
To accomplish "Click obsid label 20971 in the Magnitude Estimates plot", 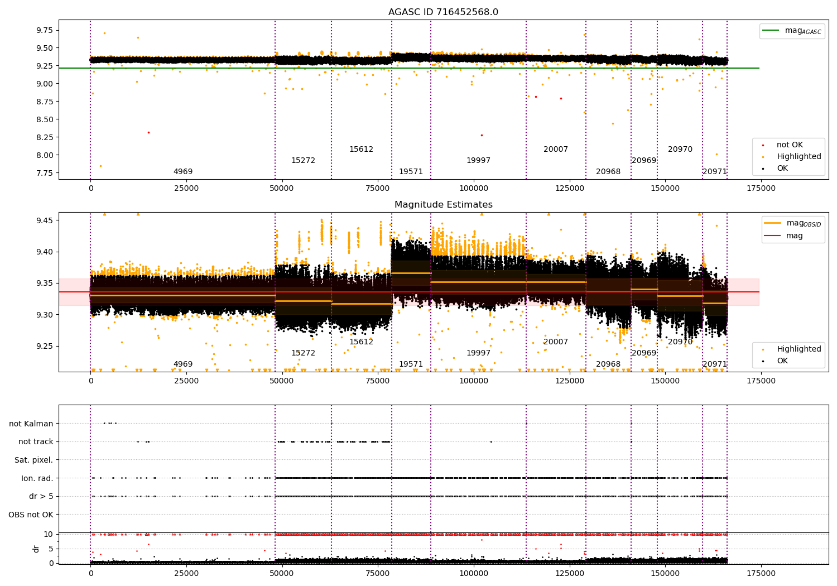I will pos(715,364).
